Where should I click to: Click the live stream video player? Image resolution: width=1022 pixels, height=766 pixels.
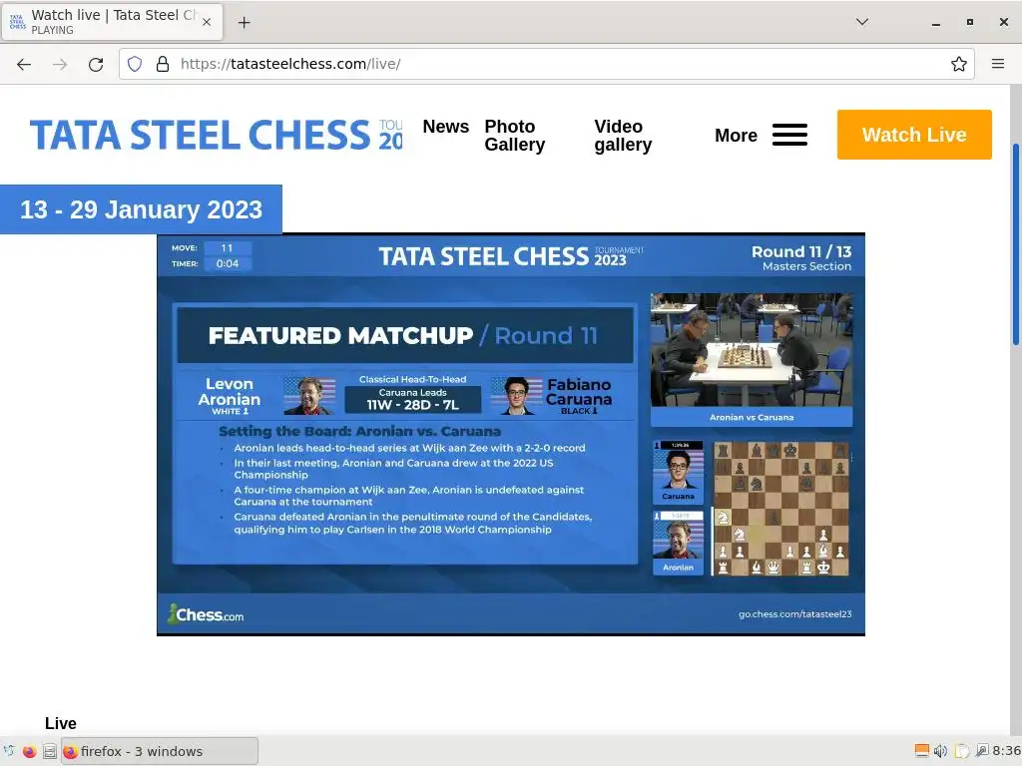511,435
